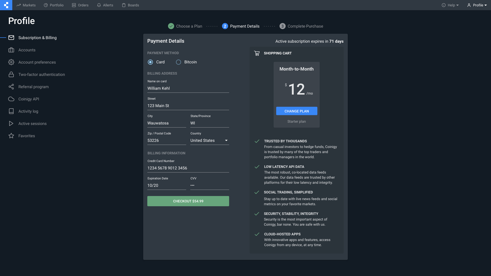Go back to Choose a Plan step

click(x=185, y=26)
